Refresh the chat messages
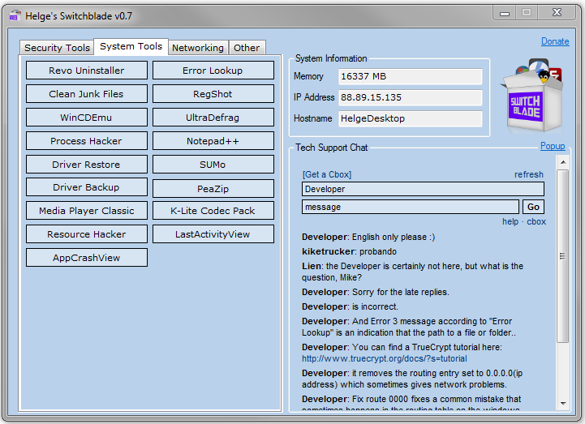 pos(529,174)
